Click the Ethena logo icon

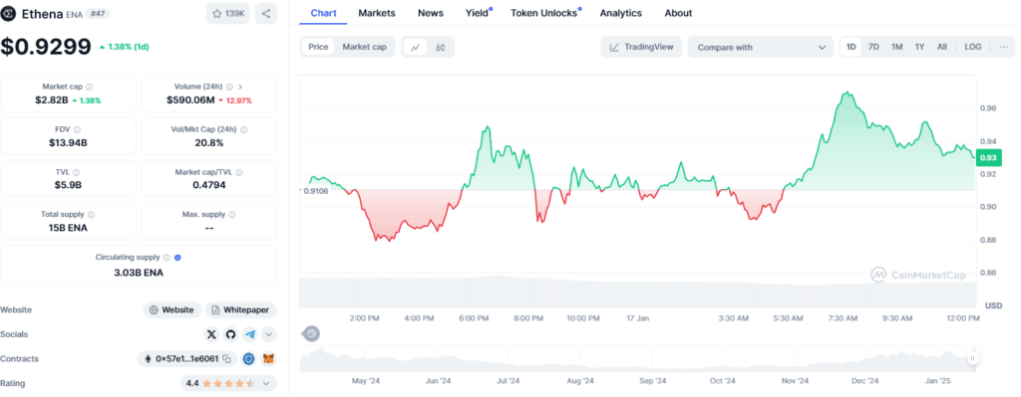tap(9, 14)
